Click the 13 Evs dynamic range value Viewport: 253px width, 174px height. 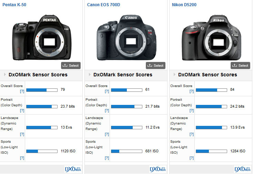[66, 127]
